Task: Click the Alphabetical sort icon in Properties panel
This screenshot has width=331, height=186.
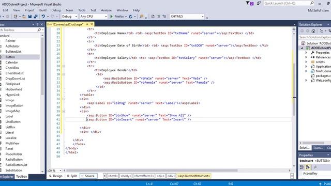Action: coord(308,167)
